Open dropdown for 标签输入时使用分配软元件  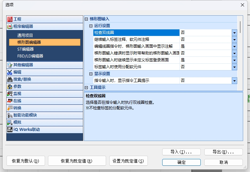[234, 67]
